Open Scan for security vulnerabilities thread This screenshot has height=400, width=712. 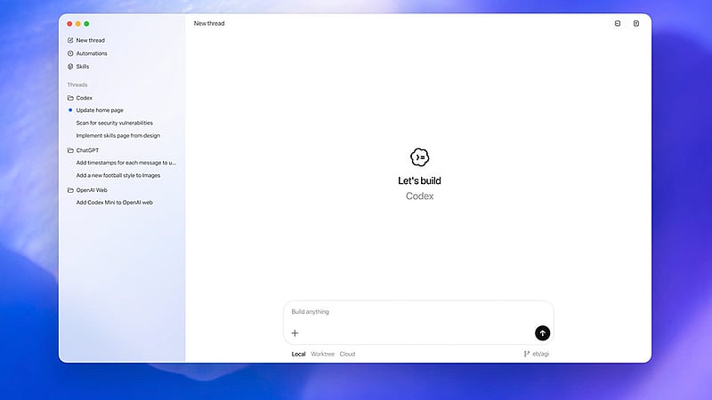tap(115, 123)
